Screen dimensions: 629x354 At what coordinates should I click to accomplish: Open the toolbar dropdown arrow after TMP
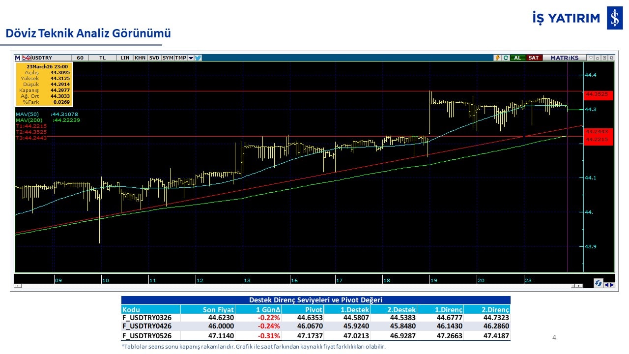(191, 58)
